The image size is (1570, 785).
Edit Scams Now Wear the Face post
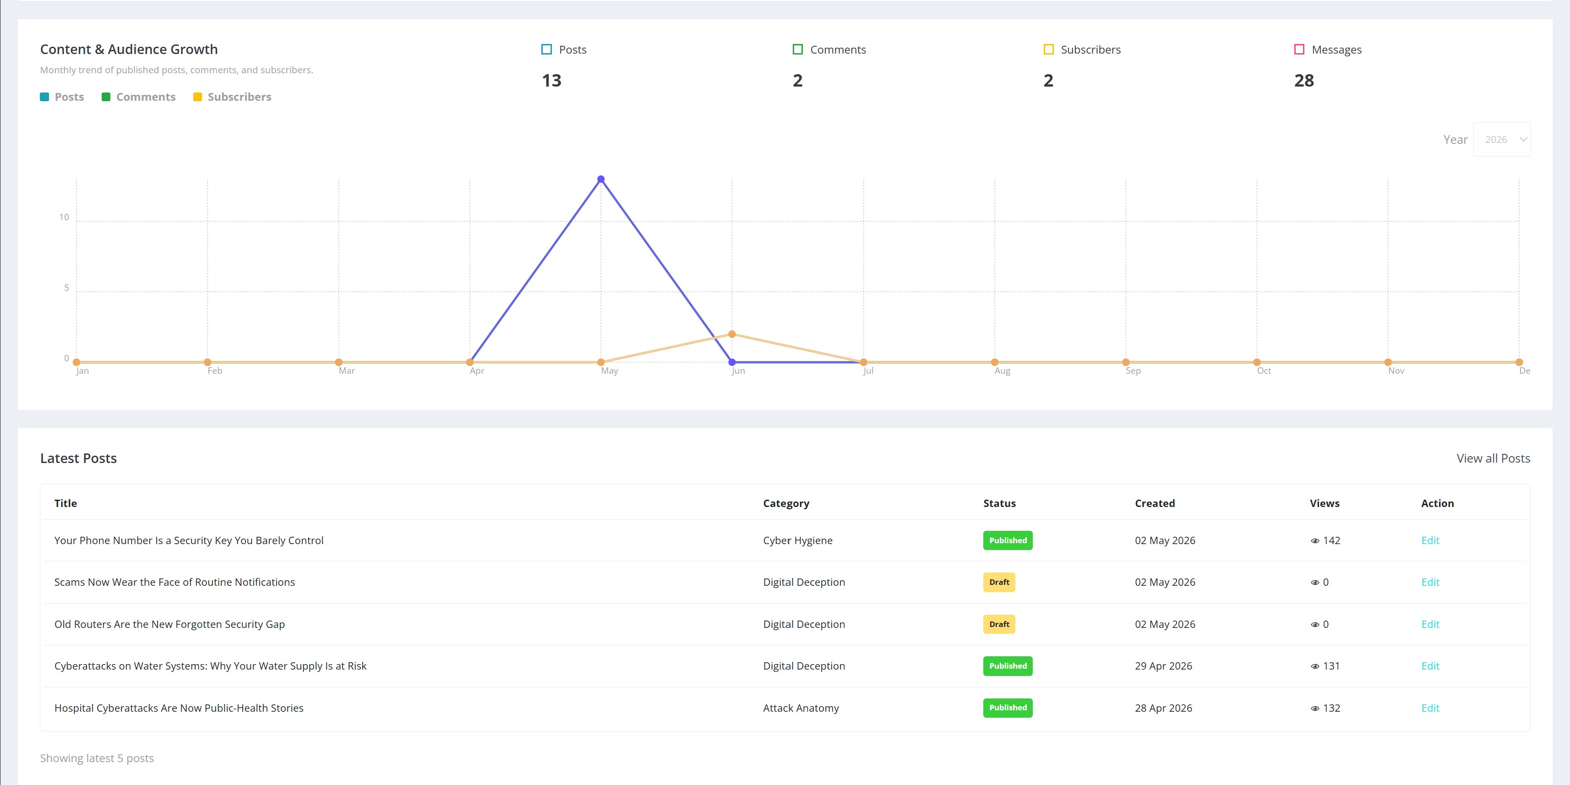[1430, 582]
